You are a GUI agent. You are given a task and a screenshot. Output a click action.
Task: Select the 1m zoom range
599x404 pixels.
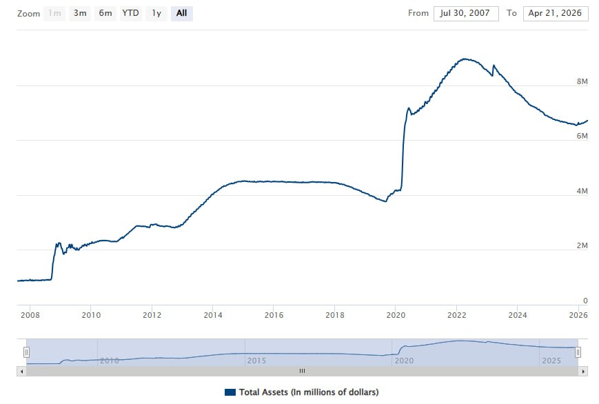pyautogui.click(x=55, y=13)
